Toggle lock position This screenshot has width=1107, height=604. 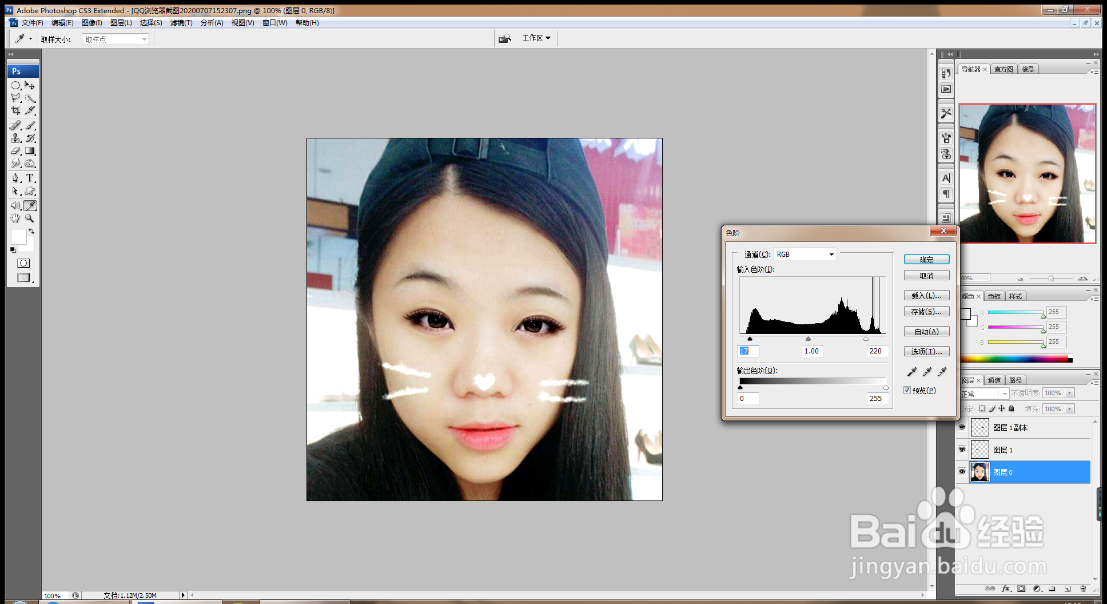1001,408
